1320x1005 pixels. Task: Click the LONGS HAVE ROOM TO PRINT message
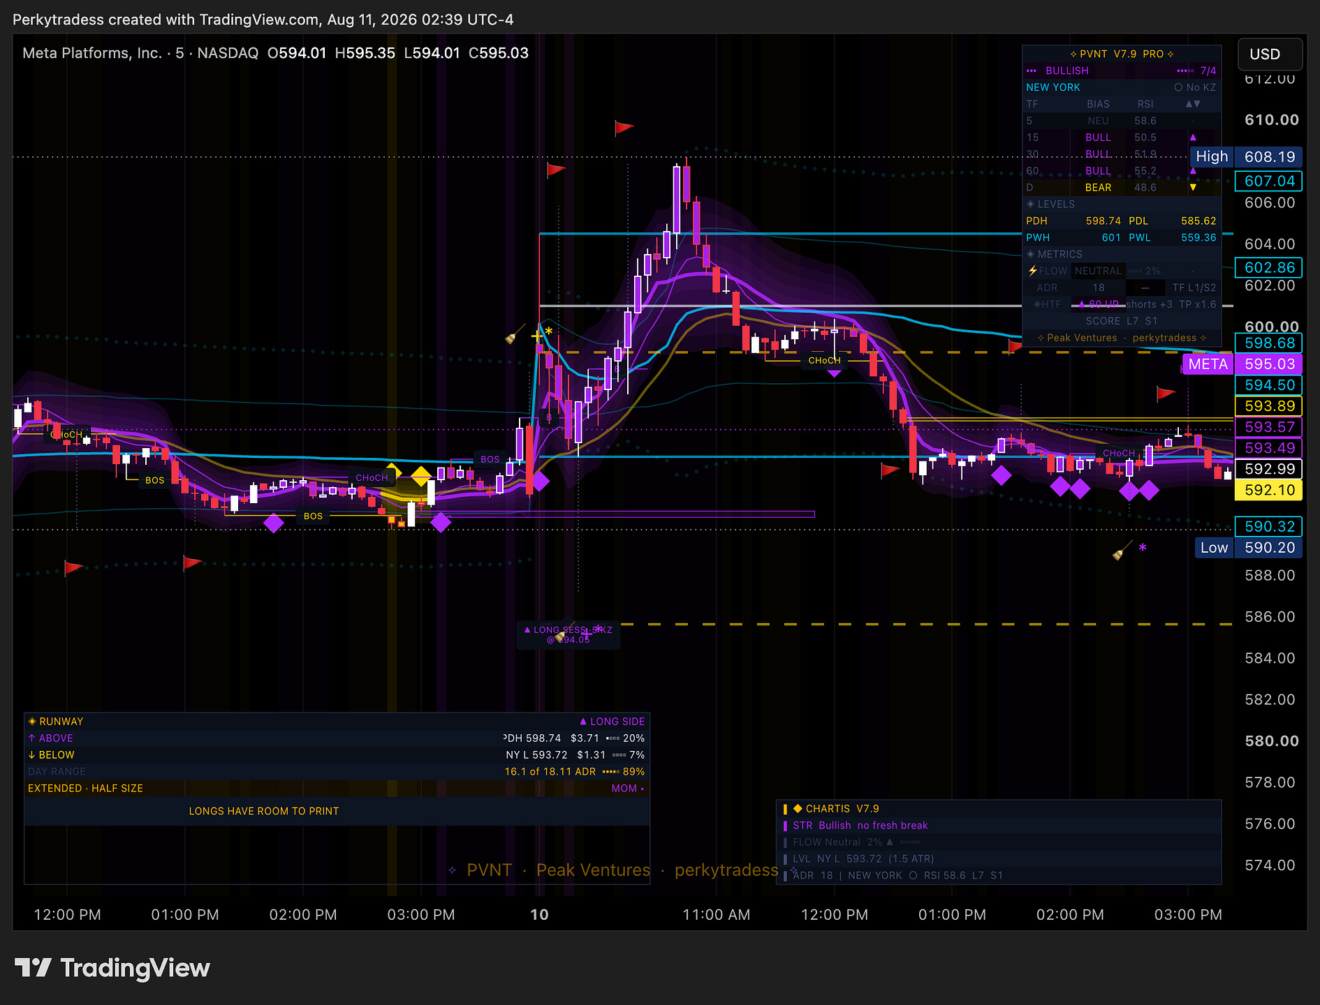point(264,811)
